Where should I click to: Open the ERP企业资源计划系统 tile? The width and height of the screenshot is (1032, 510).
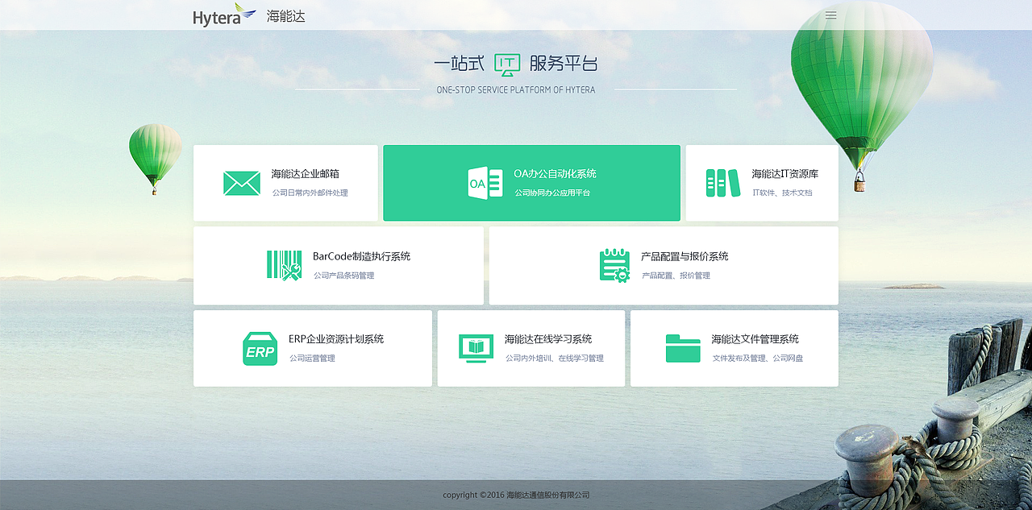point(313,348)
